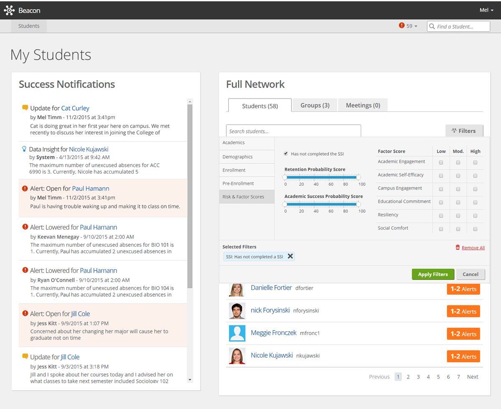Enable Low checkbox for Resiliency
This screenshot has height=409, width=501.
point(441,215)
